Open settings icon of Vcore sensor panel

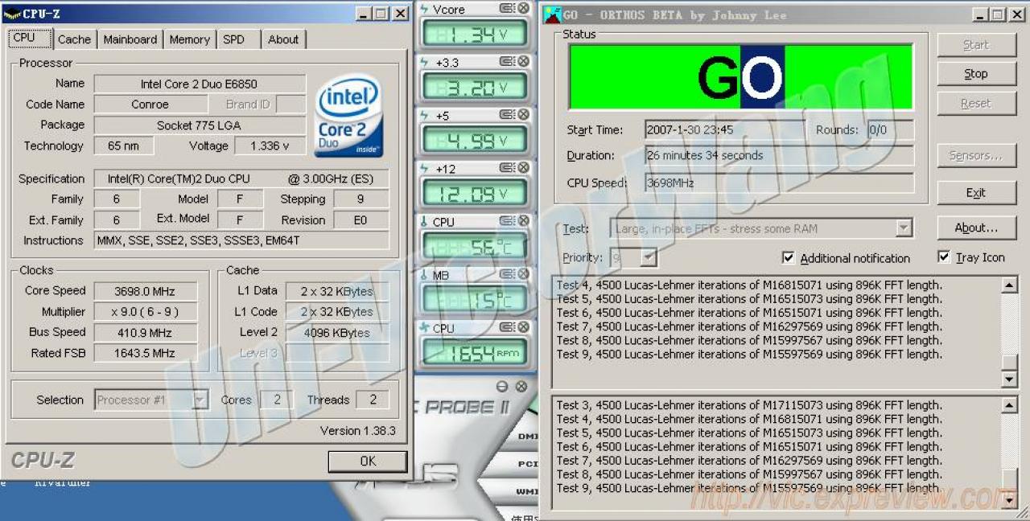pos(507,9)
